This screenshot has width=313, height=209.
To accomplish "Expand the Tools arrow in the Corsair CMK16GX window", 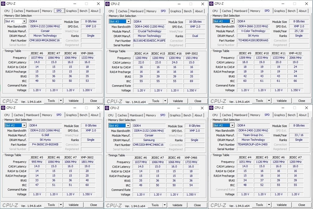I will (61, 101).
